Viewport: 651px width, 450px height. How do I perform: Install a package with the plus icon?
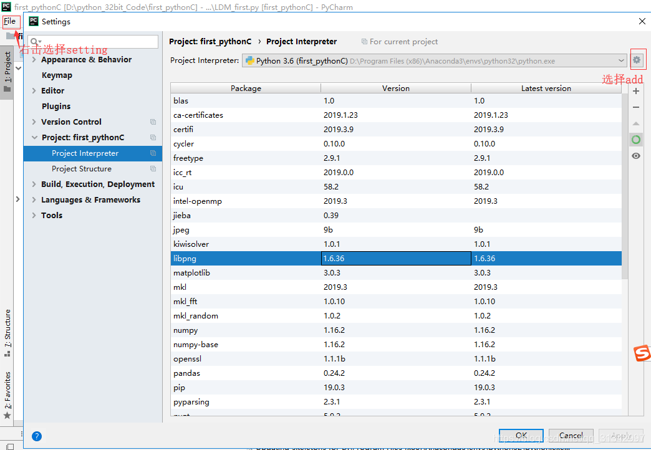pyautogui.click(x=635, y=91)
